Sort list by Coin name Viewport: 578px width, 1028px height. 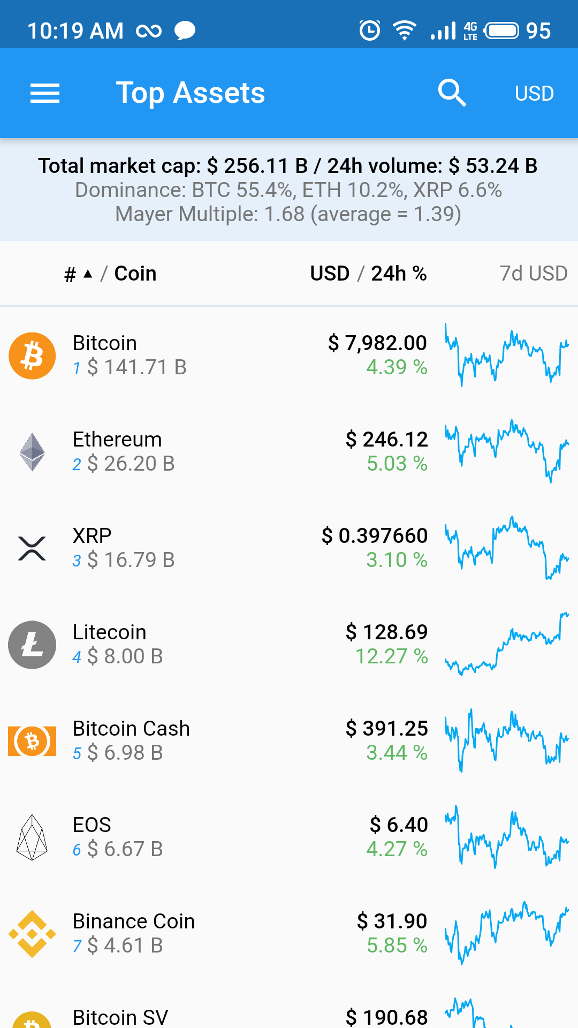(x=135, y=274)
